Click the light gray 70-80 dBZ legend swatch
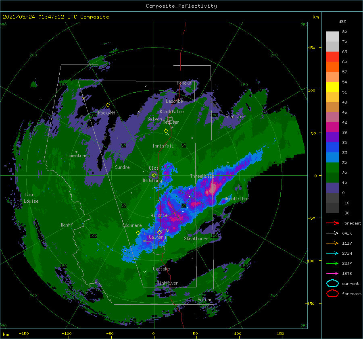This screenshot has height=339, width=363. pyautogui.click(x=332, y=37)
